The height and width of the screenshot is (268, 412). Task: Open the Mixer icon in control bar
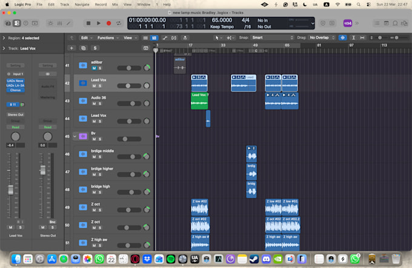click(60, 23)
